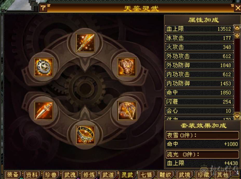241x179 pixels.
Task: Click the 血上限 13512 attribute row
Action: pos(199,29)
